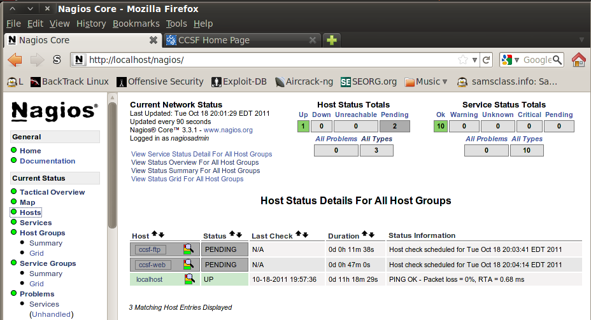Switch to CCSF Home Page tab
The width and height of the screenshot is (591, 320).
(242, 40)
